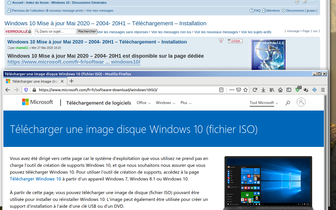Screen dimensions: 336x210
Task: Click author name chantal11
Action: pyautogui.click(x=22, y=48)
